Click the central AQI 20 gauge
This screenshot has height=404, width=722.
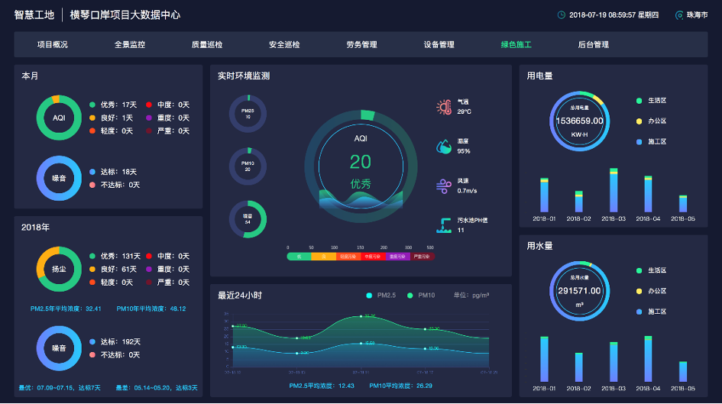(361, 166)
